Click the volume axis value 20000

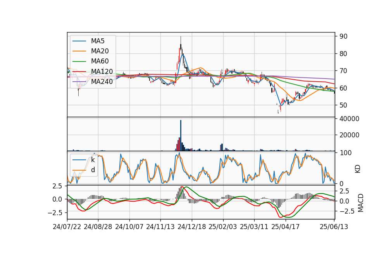click(350, 135)
